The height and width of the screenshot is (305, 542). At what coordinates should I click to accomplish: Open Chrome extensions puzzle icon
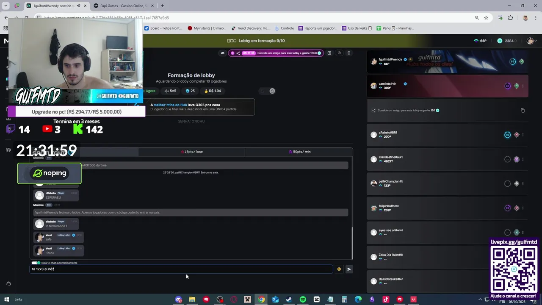[510, 18]
